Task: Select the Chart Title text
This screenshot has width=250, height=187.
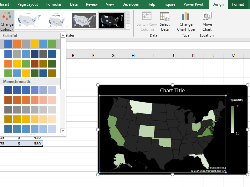Action: (x=172, y=90)
